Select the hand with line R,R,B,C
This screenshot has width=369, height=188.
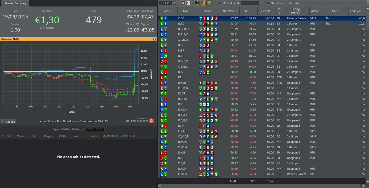[262, 35]
